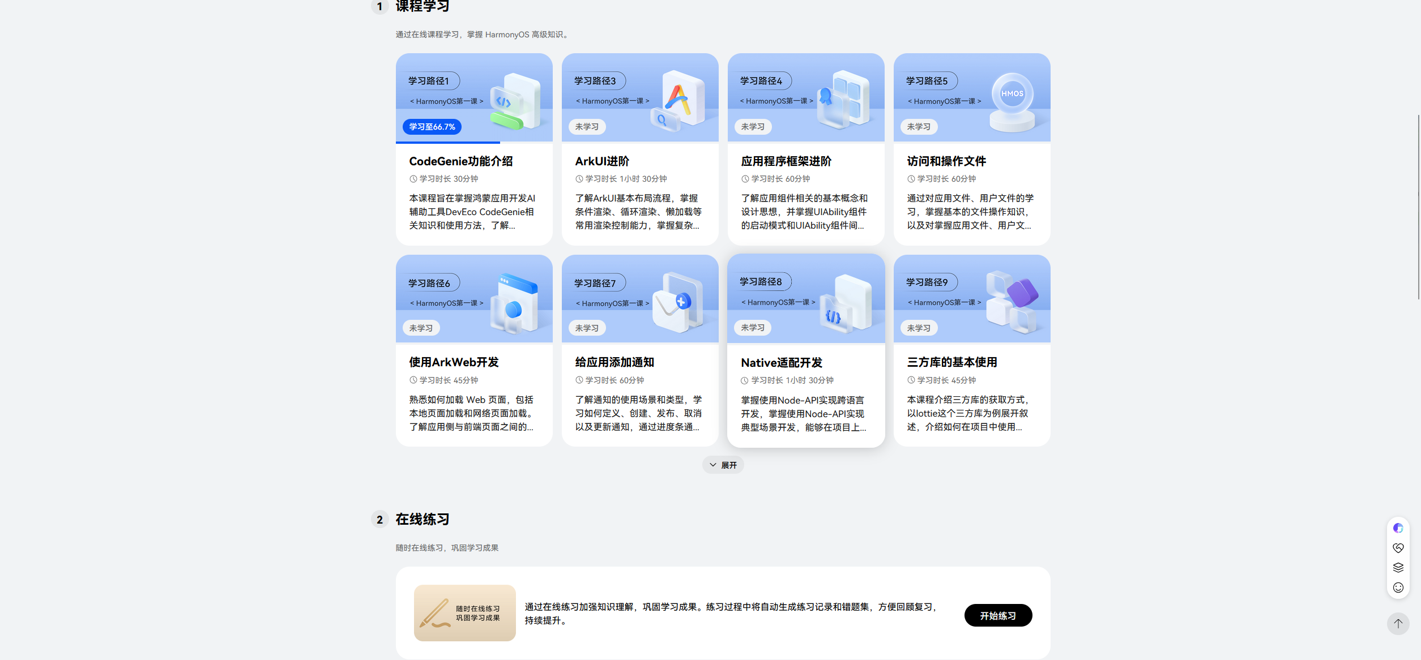The image size is (1421, 660).
Task: Open HarmonyOS第一课 link on 学习路径8 card
Action: pos(778,302)
